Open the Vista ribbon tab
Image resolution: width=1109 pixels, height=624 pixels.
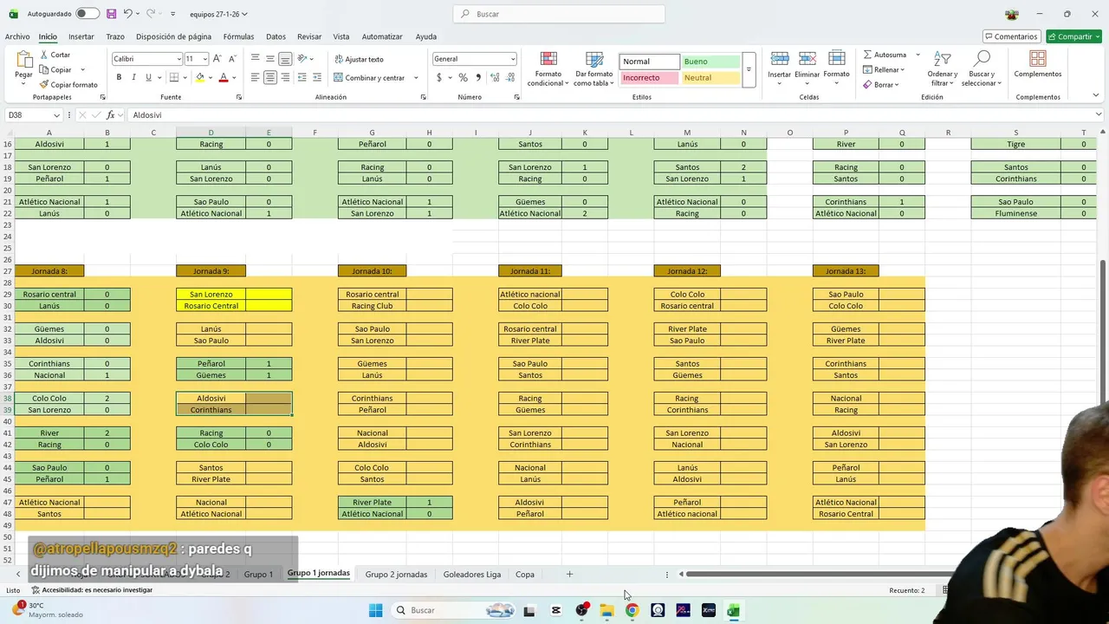341,36
